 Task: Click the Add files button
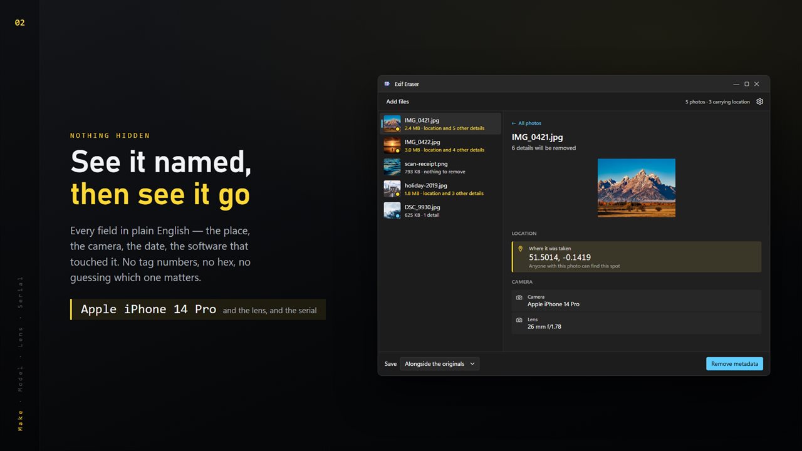[397, 101]
